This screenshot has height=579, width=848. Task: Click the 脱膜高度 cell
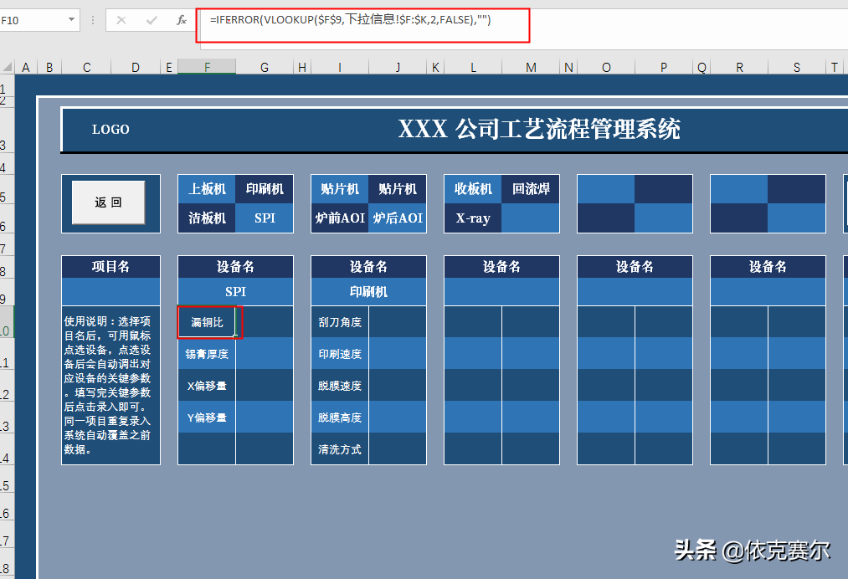pos(340,418)
